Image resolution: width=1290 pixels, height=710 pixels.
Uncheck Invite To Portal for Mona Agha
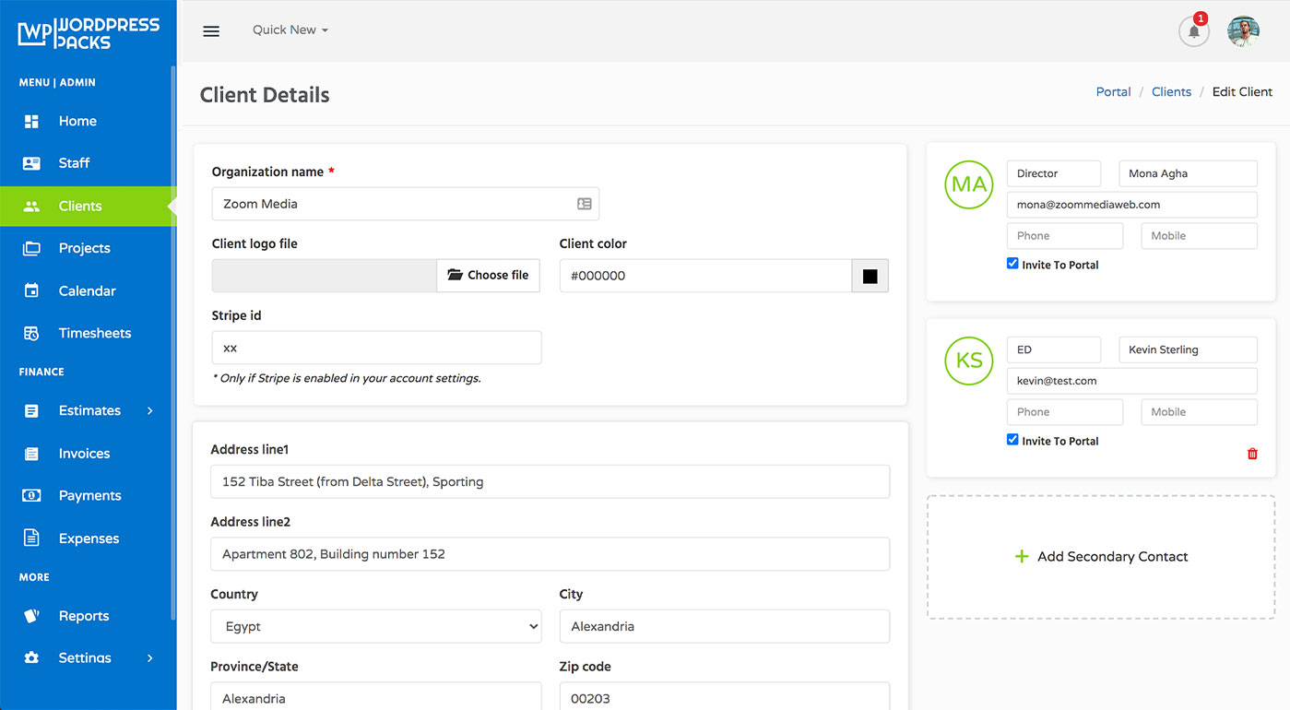pos(1012,262)
